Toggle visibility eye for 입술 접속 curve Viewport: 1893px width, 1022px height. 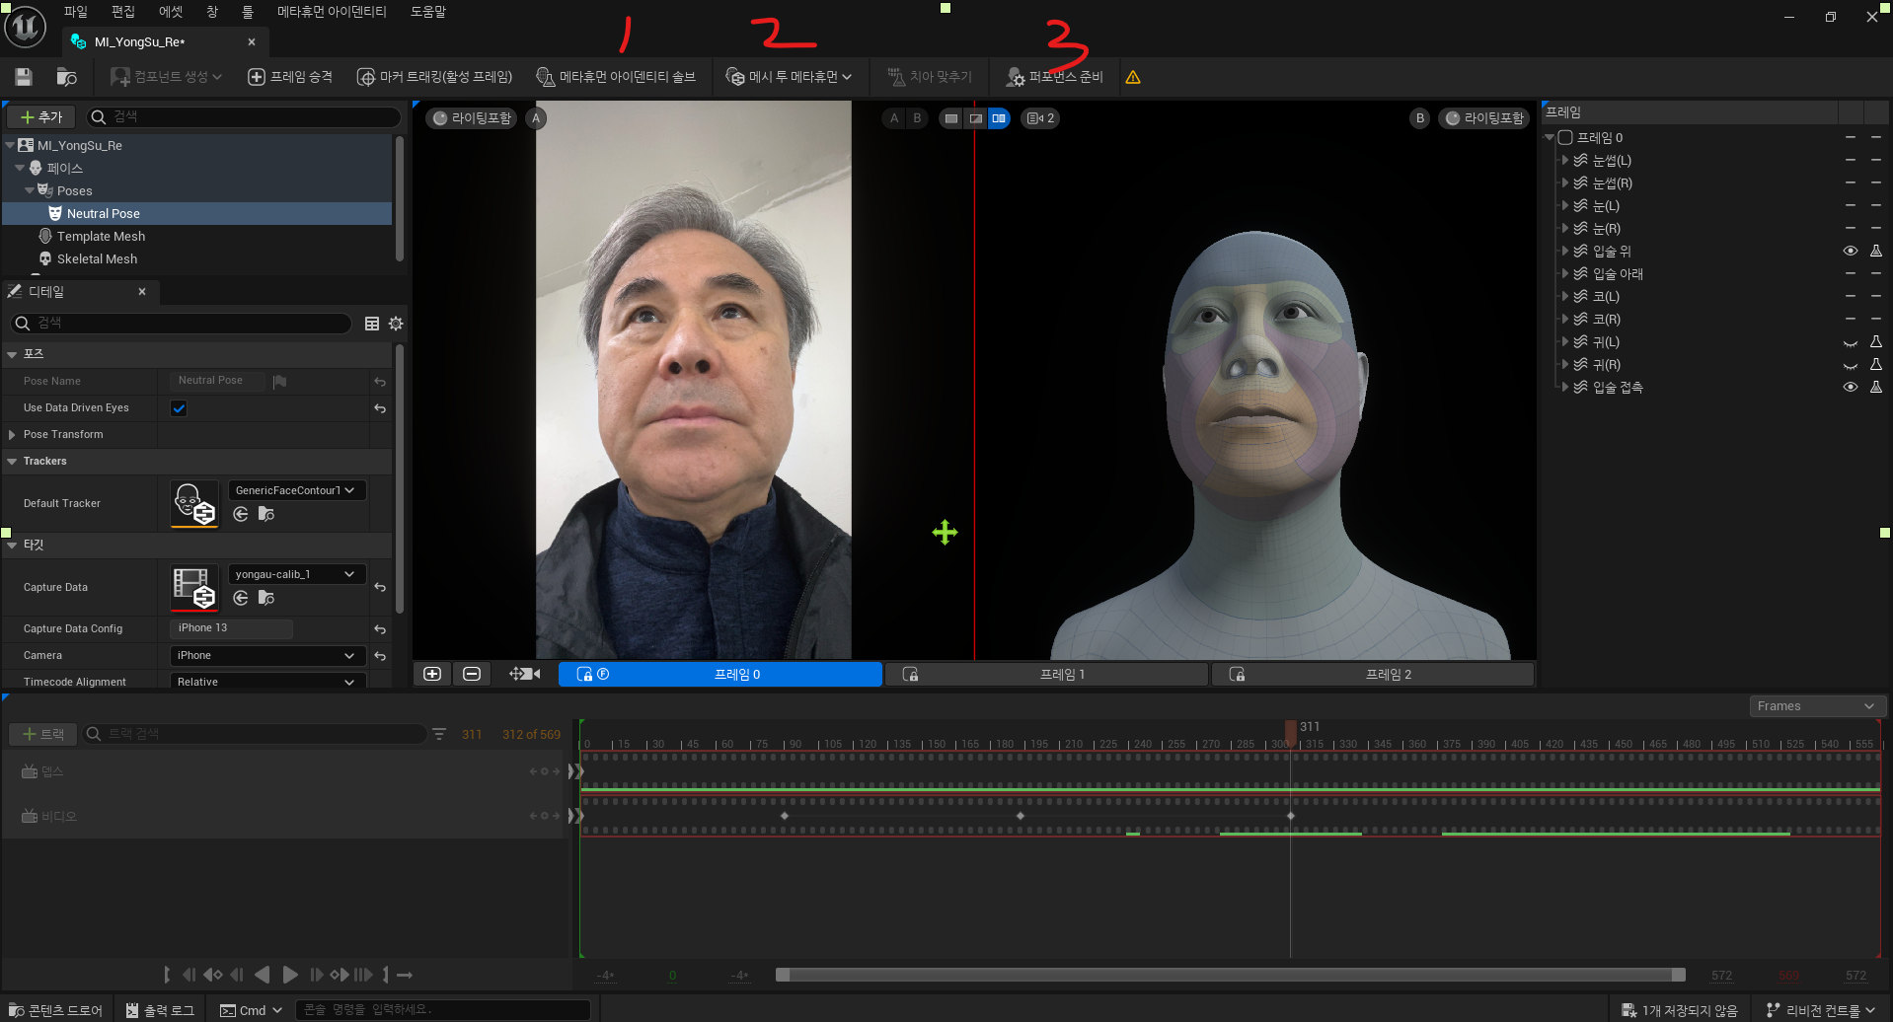[1851, 388]
